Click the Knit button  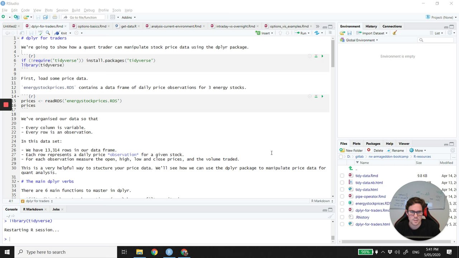point(61,33)
